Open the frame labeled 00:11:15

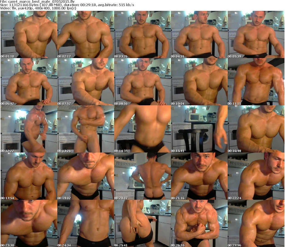tap(256, 82)
